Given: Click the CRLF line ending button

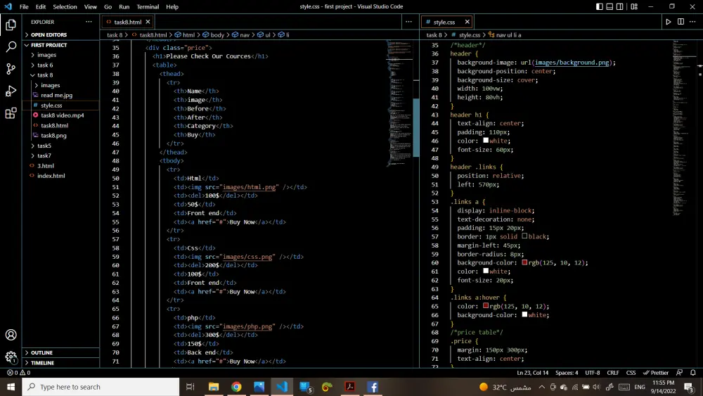Looking at the screenshot, I should 613,373.
